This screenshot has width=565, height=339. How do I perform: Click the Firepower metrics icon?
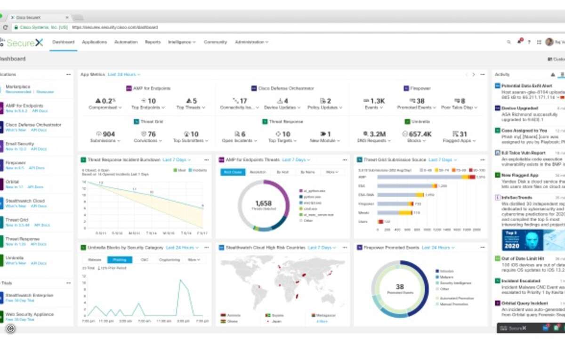coord(406,88)
